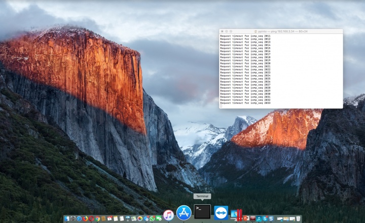
Task: Click the Terminal window title bar
Action: coord(304,31)
